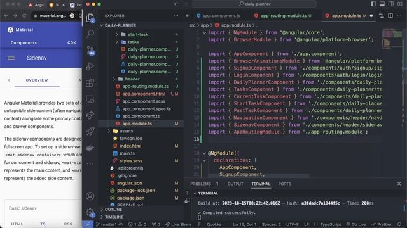Collapse the DAILY-PLANNER folder section
Image resolution: width=407 pixels, height=228 pixels.
tap(102, 25)
